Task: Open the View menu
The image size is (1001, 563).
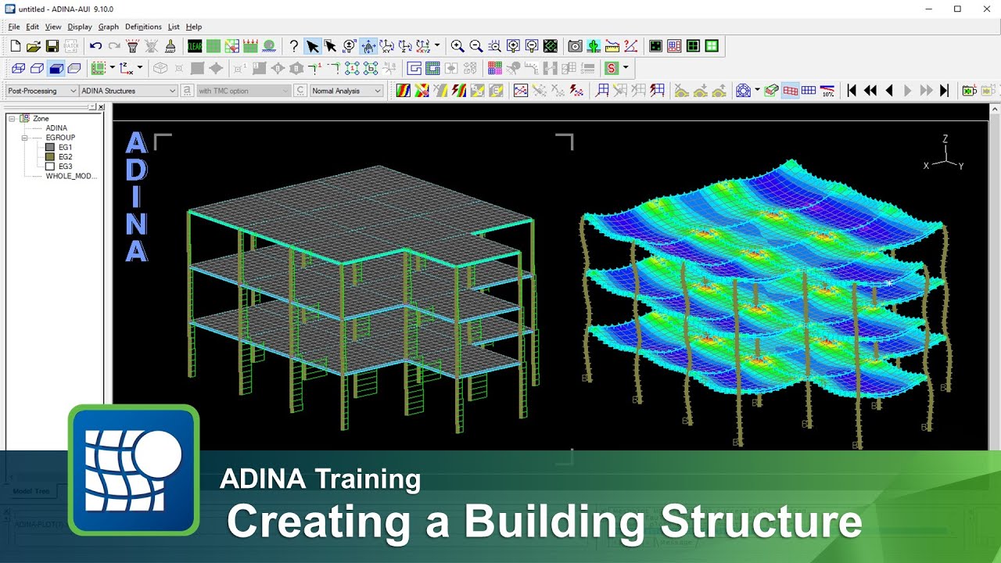Action: click(x=53, y=27)
